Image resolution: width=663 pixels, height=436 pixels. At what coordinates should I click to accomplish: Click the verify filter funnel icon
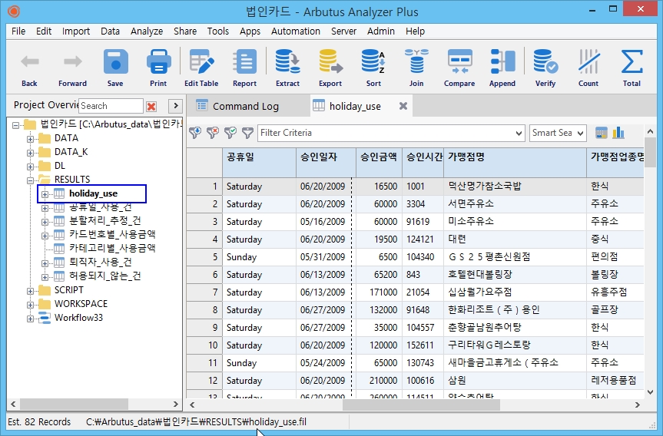pos(230,133)
